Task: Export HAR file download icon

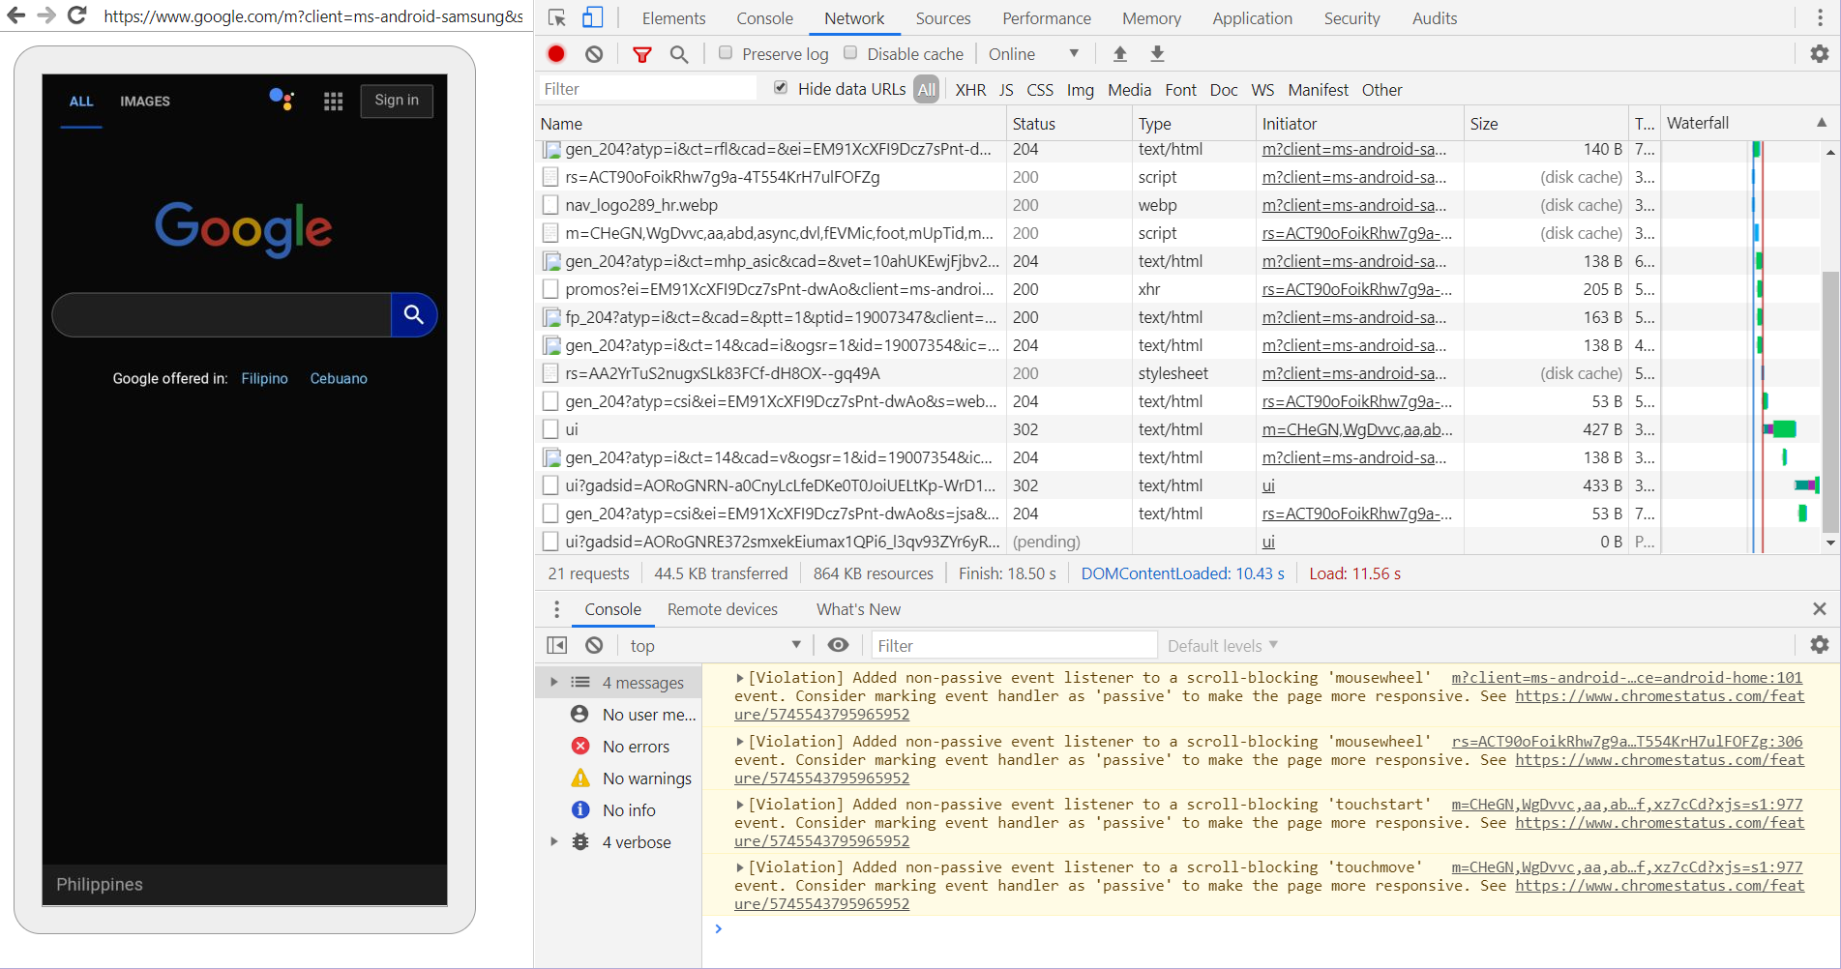Action: tap(1157, 54)
